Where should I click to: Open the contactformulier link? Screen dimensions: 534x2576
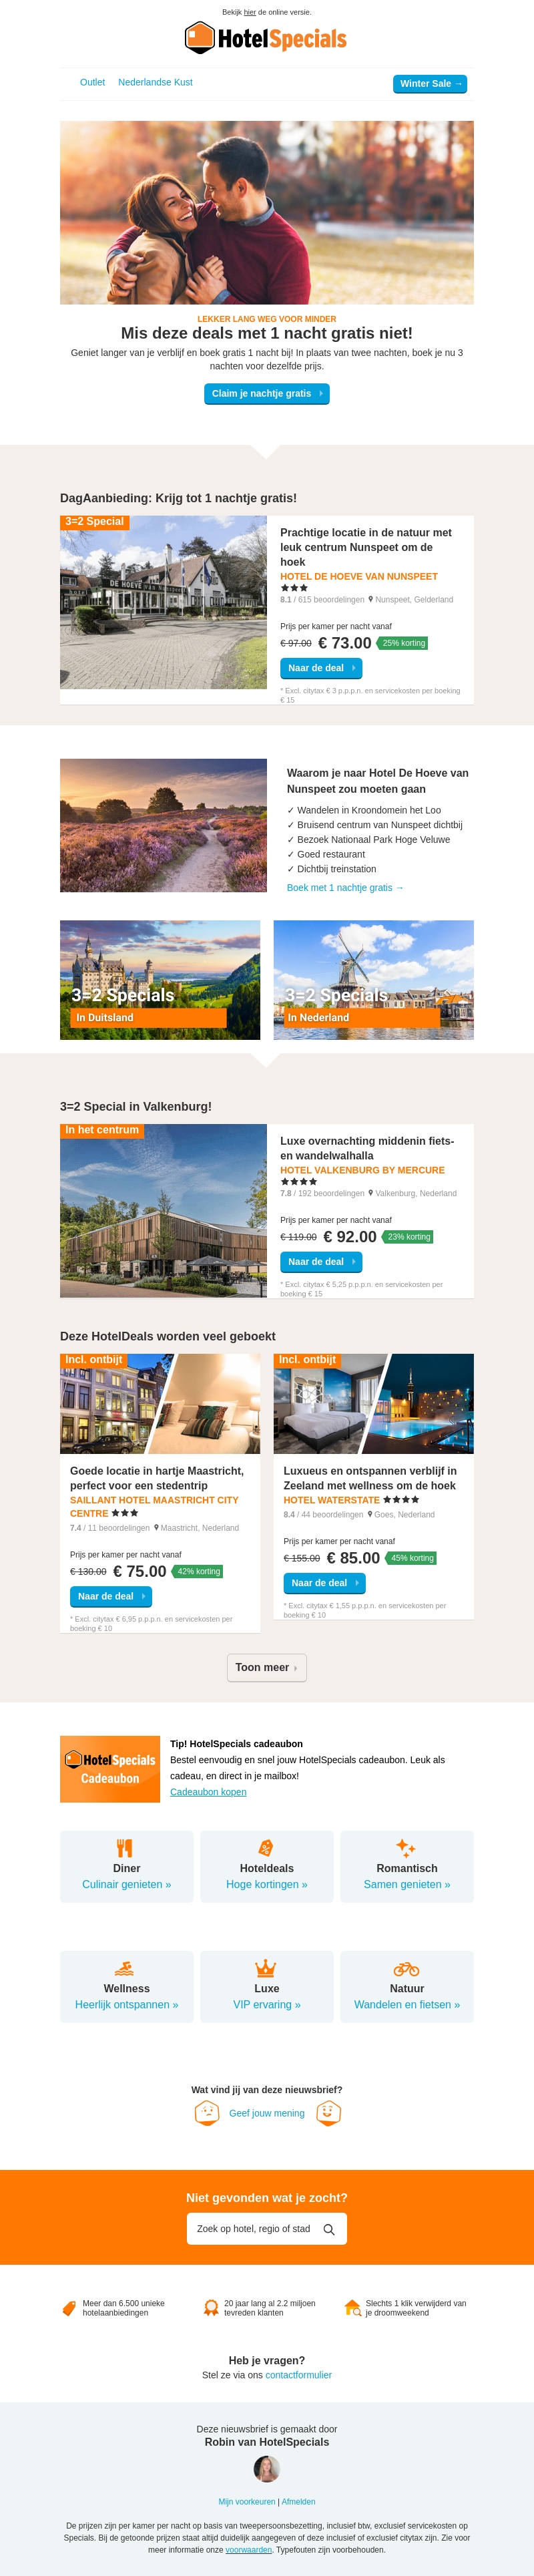298,2375
